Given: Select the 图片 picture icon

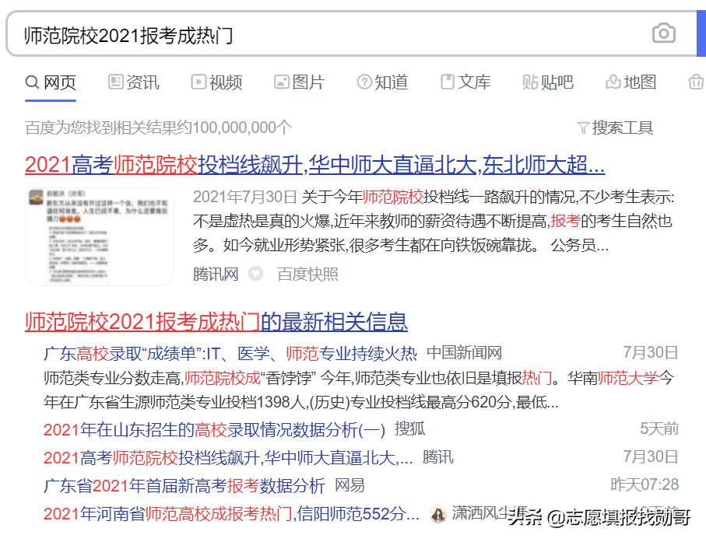Looking at the screenshot, I should tap(280, 82).
